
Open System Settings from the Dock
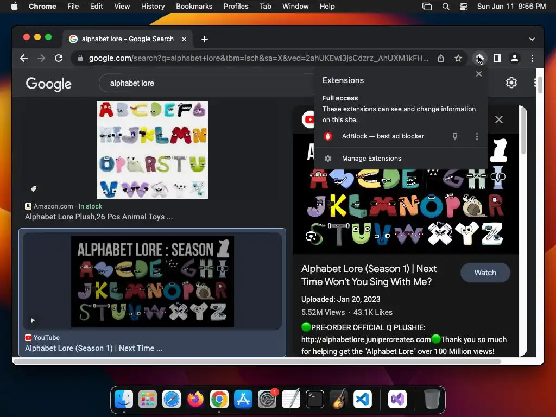pos(267,399)
